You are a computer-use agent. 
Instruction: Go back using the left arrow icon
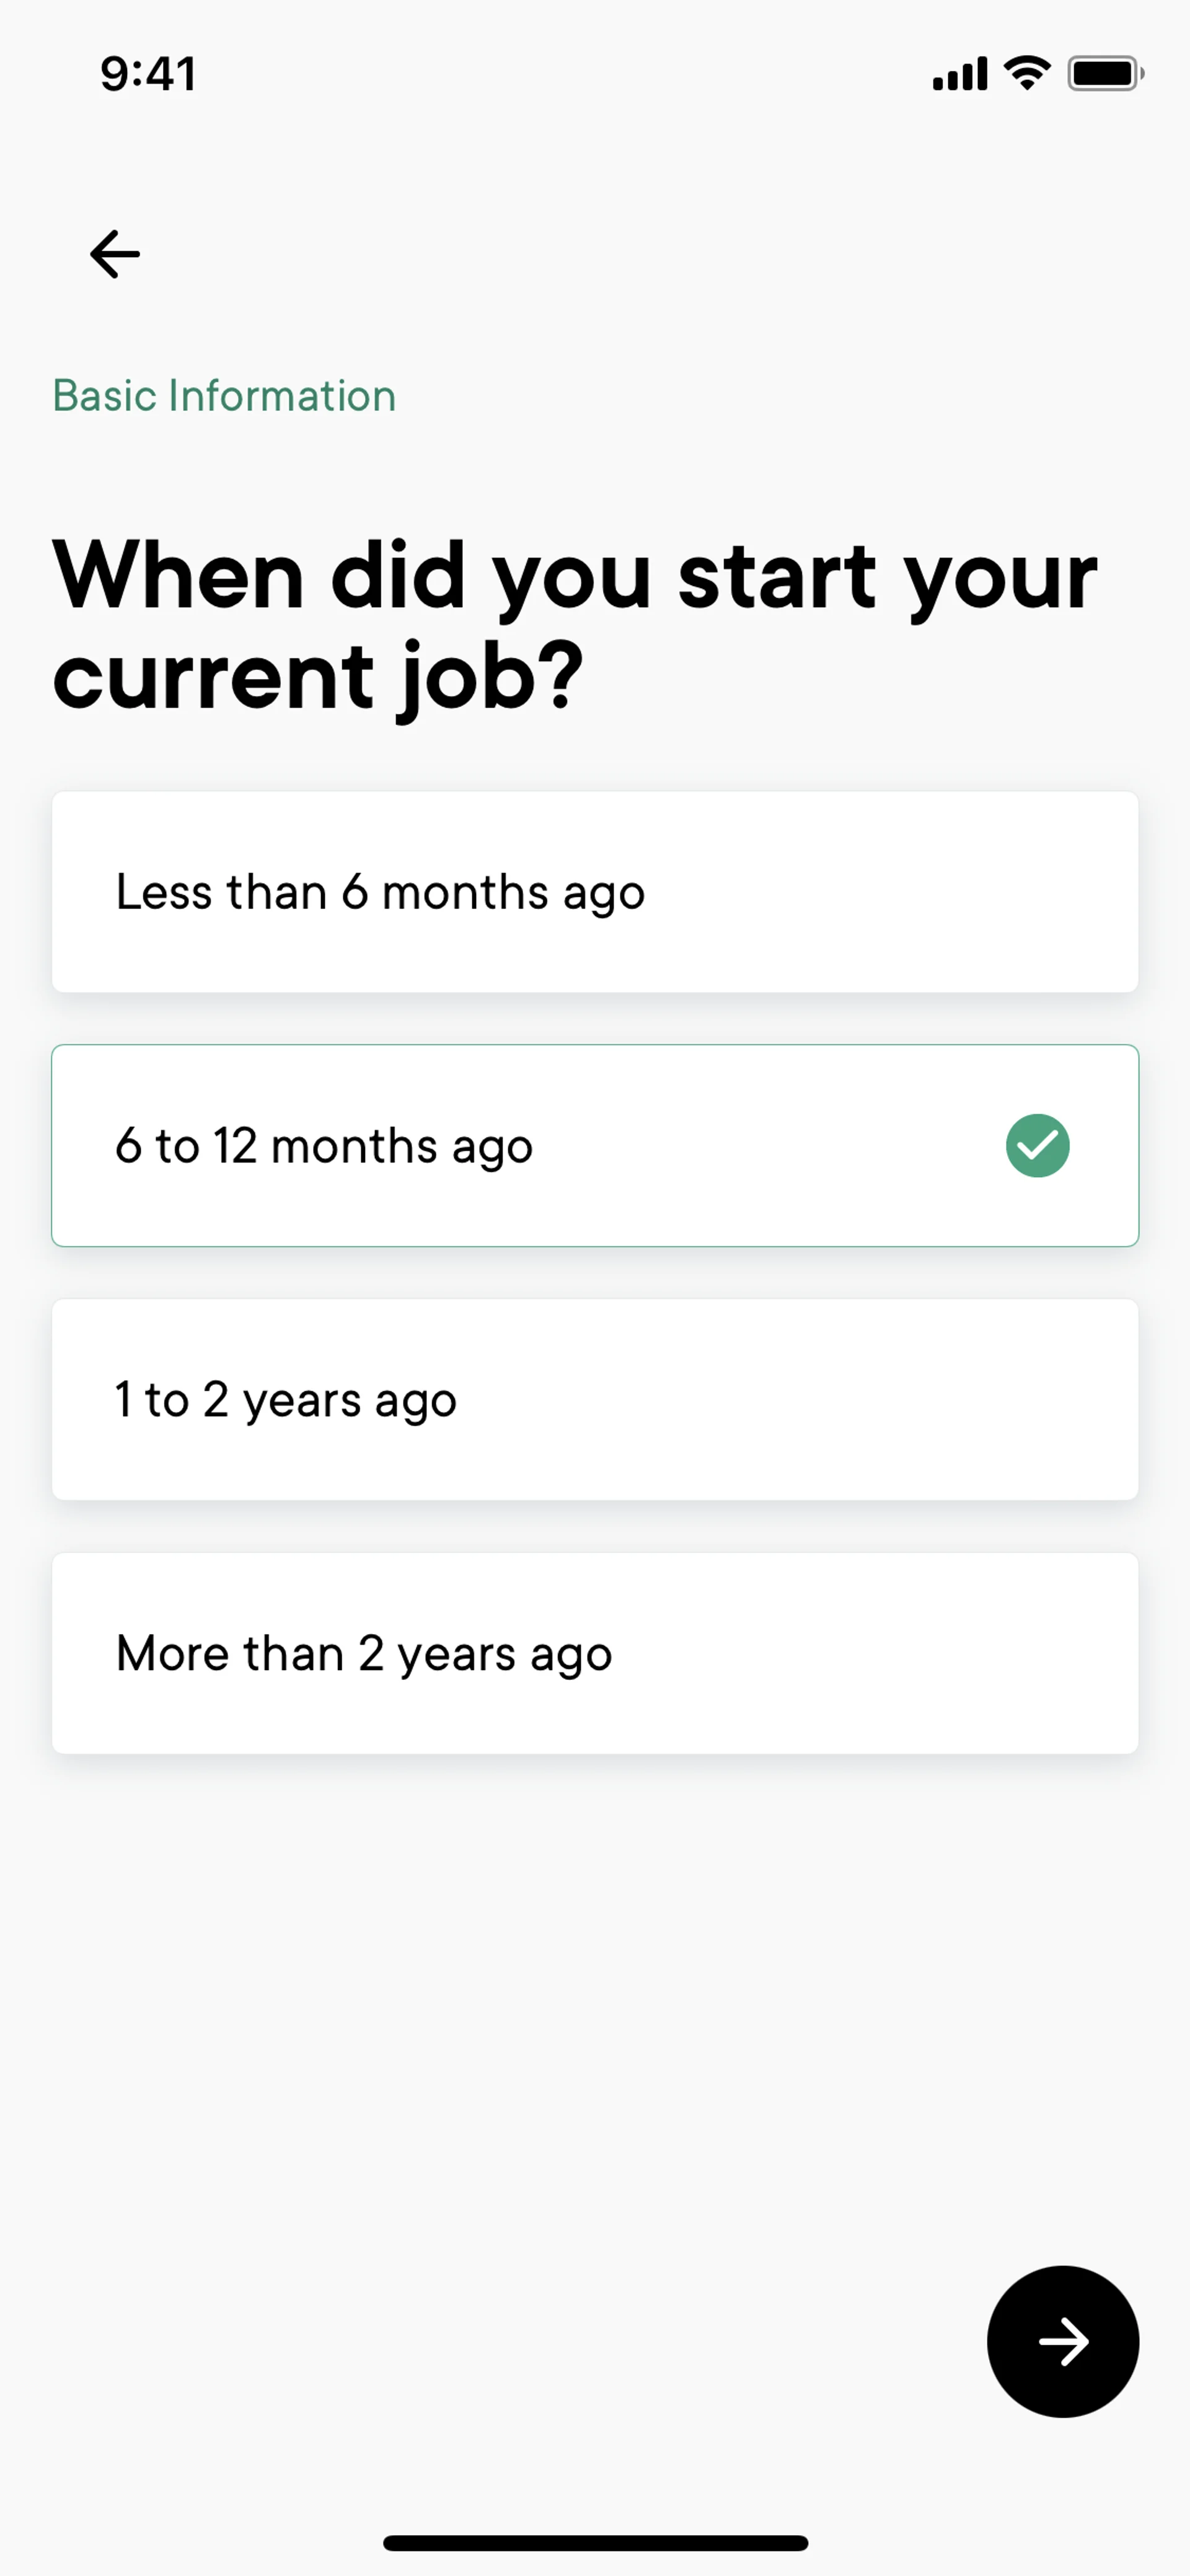115,254
